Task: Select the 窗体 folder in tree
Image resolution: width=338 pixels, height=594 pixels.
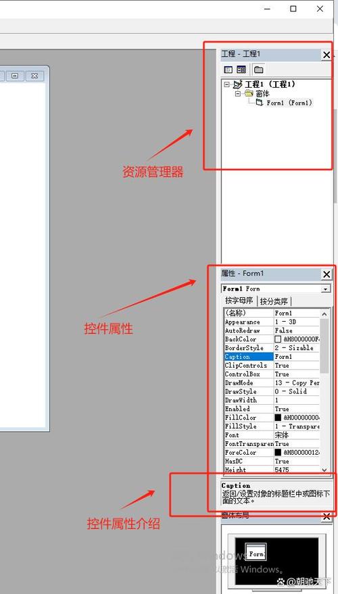Action: point(262,93)
